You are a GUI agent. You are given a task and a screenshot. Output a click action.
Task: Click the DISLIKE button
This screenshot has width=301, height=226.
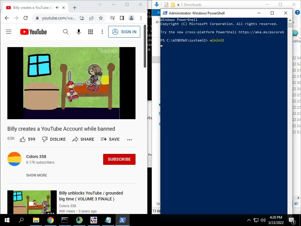click(x=54, y=139)
